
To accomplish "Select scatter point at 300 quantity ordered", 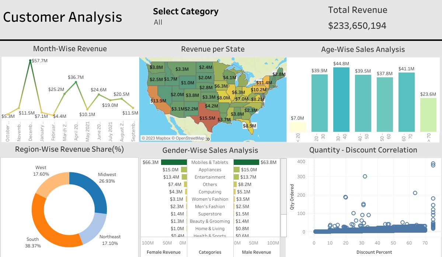I will click(365, 176).
